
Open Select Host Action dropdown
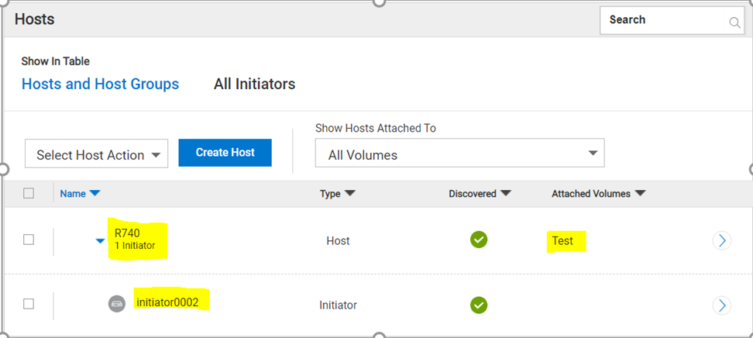[97, 155]
